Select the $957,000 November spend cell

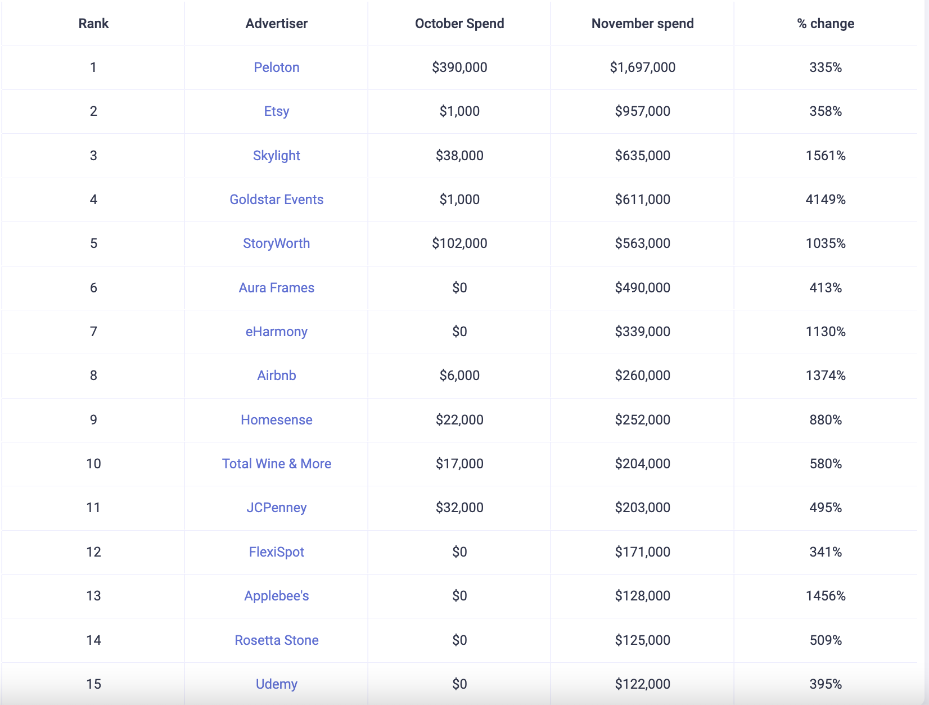pos(643,111)
